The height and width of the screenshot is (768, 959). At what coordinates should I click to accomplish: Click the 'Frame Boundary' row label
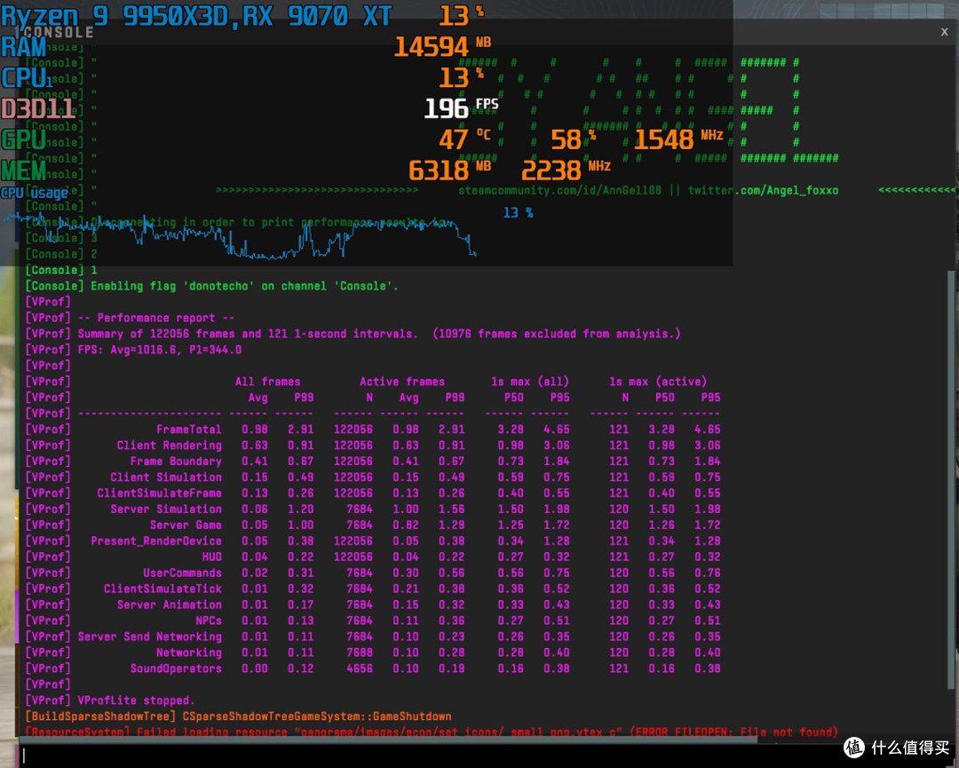click(176, 461)
